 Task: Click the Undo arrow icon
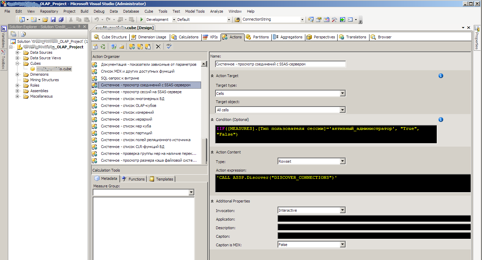pyautogui.click(x=97, y=20)
